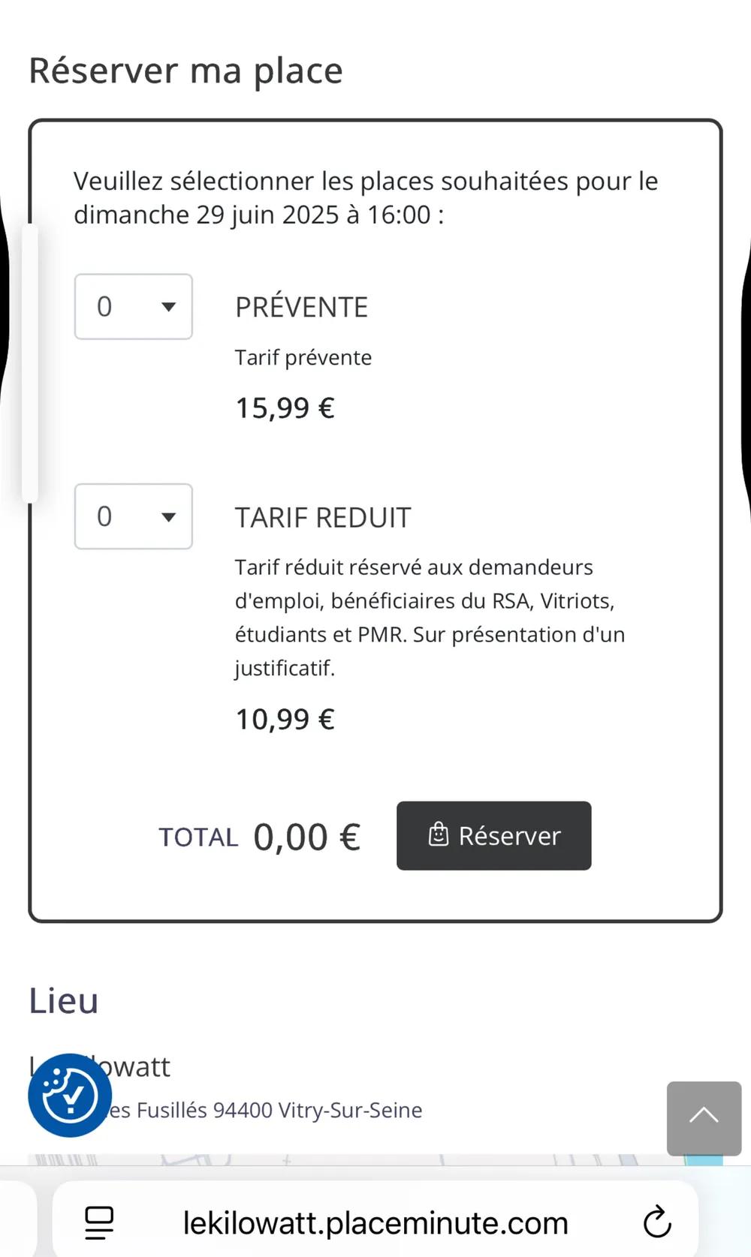Click the "Lieu" section heading

pos(64,1000)
